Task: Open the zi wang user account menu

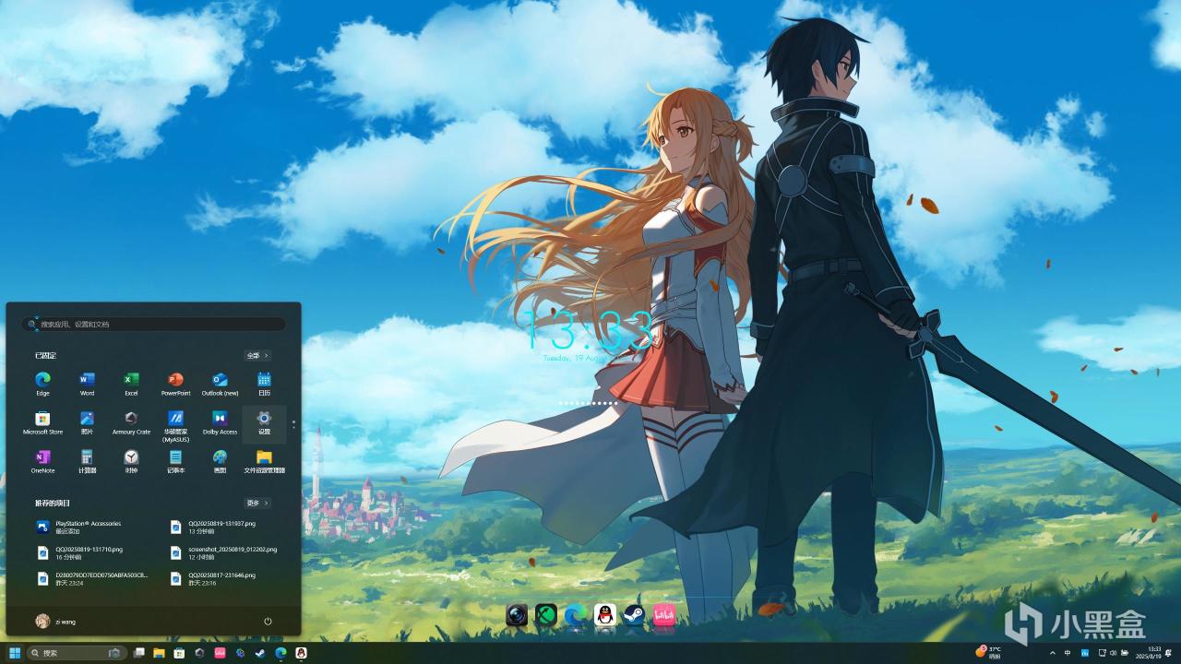Action: [x=55, y=622]
